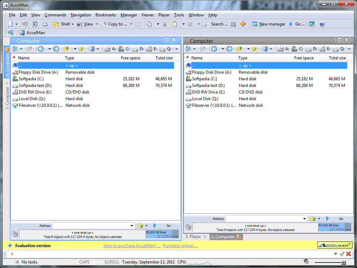Click the Q: drive button in right panel
357x268 pixels.
(338, 49)
